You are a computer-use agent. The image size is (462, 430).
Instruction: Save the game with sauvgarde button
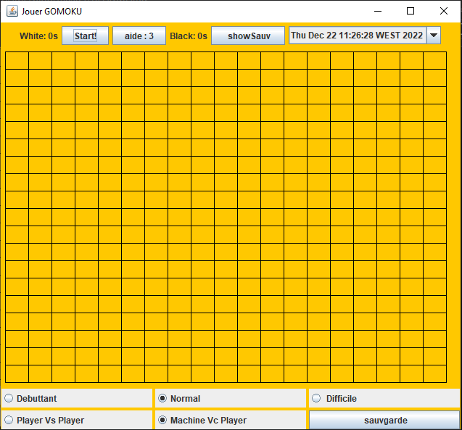(384, 421)
